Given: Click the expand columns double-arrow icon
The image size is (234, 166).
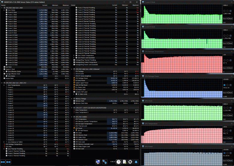Looking at the screenshot, I should (3, 162).
